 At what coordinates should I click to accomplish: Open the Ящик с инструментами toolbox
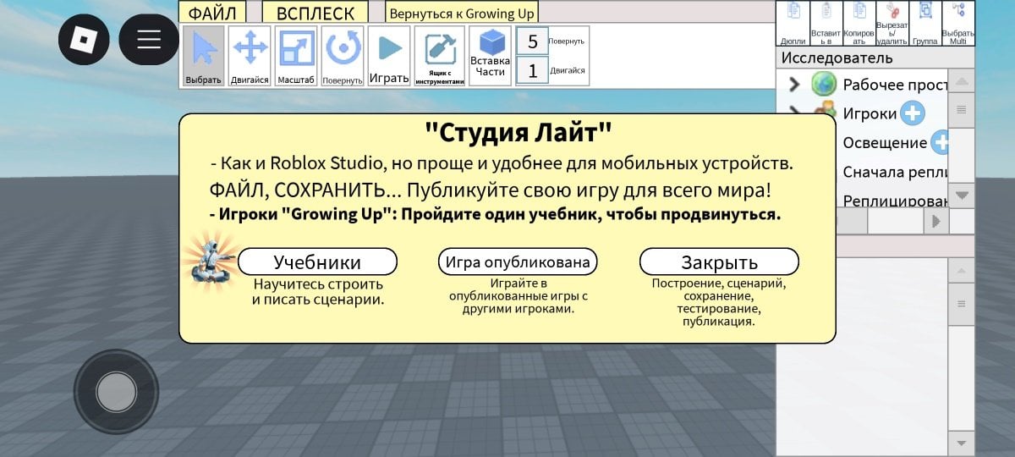(441, 56)
